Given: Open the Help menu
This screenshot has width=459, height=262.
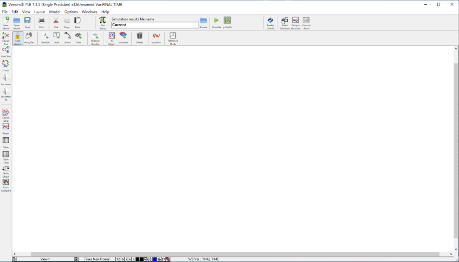Looking at the screenshot, I should click(105, 12).
